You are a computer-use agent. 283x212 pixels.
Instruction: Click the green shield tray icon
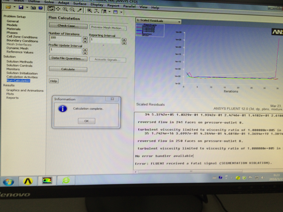(244, 178)
